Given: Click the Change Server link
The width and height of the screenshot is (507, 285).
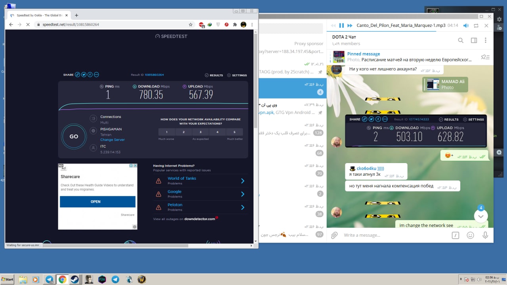Looking at the screenshot, I should 112,140.
